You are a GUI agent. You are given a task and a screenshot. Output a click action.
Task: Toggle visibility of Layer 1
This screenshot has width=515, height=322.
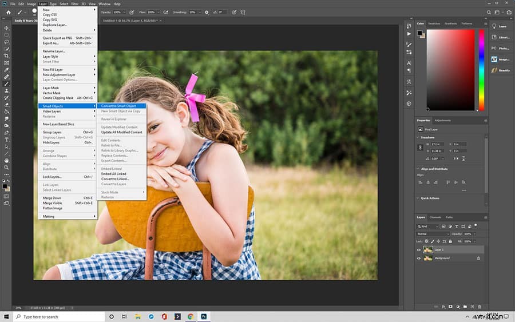[x=419, y=250]
